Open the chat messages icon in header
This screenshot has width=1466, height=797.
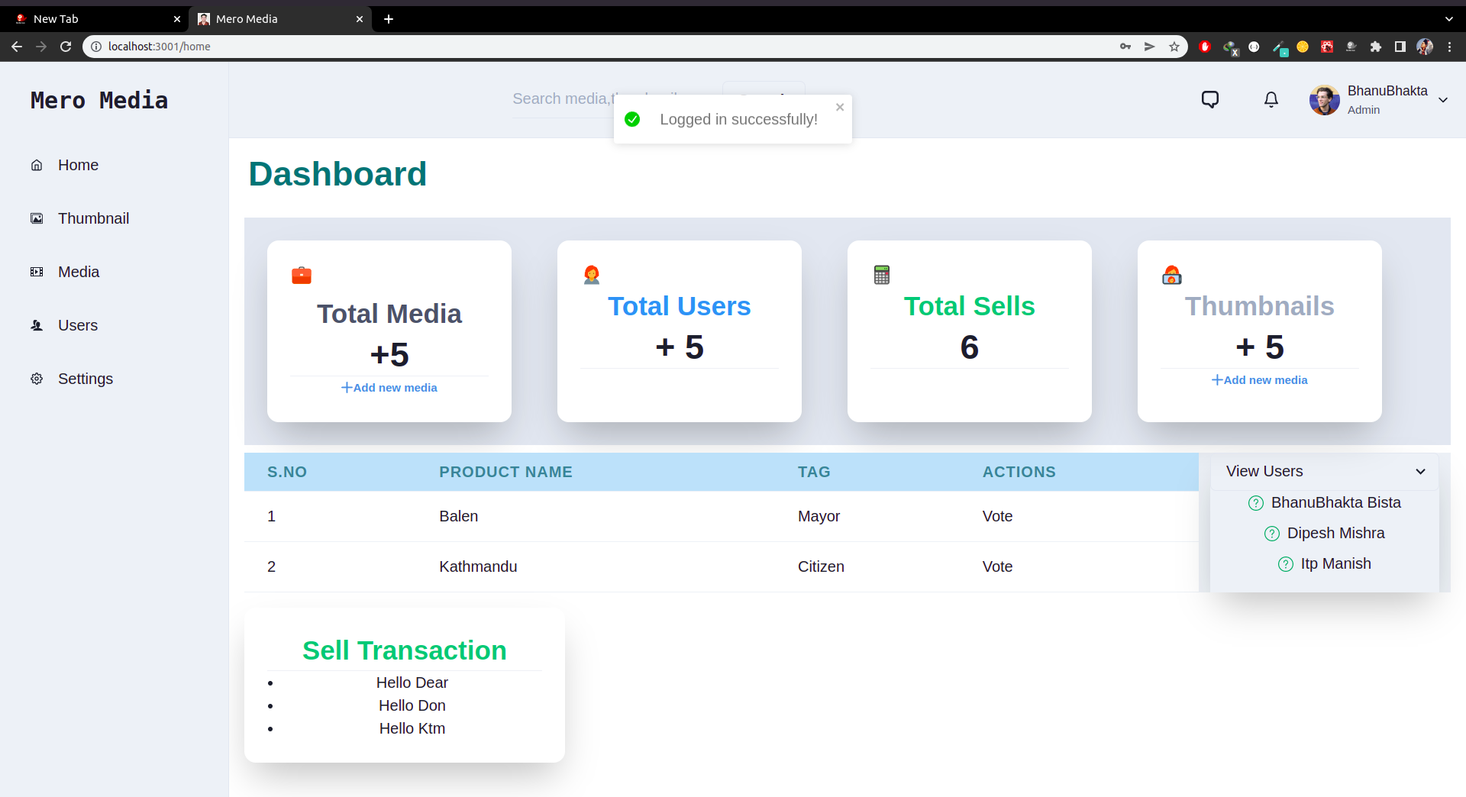pos(1209,99)
